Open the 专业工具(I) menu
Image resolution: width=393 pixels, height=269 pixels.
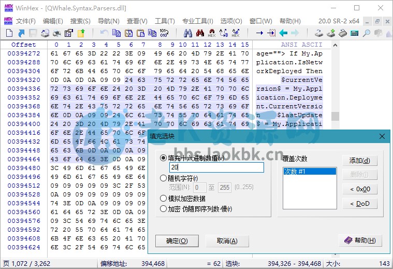point(197,21)
